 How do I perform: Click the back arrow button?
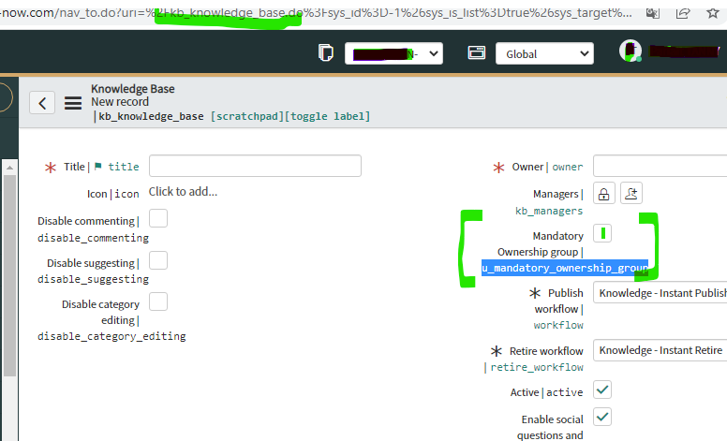(42, 103)
